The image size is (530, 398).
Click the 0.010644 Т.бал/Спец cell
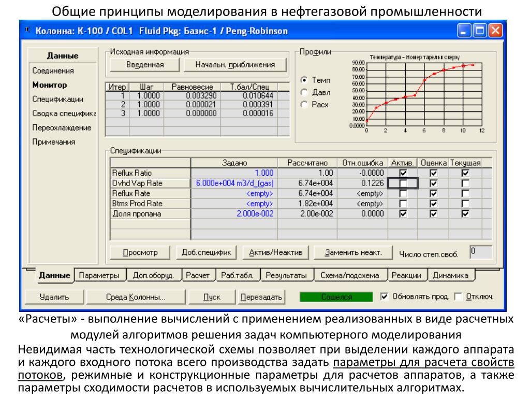click(x=249, y=96)
